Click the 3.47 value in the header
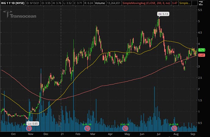The image size is (210, 137). [175, 3]
